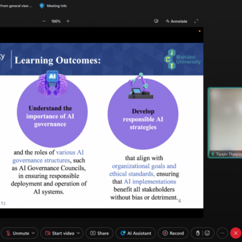The height and width of the screenshot is (242, 242).
Task: Unmute the microphone
Action: tap(17, 233)
